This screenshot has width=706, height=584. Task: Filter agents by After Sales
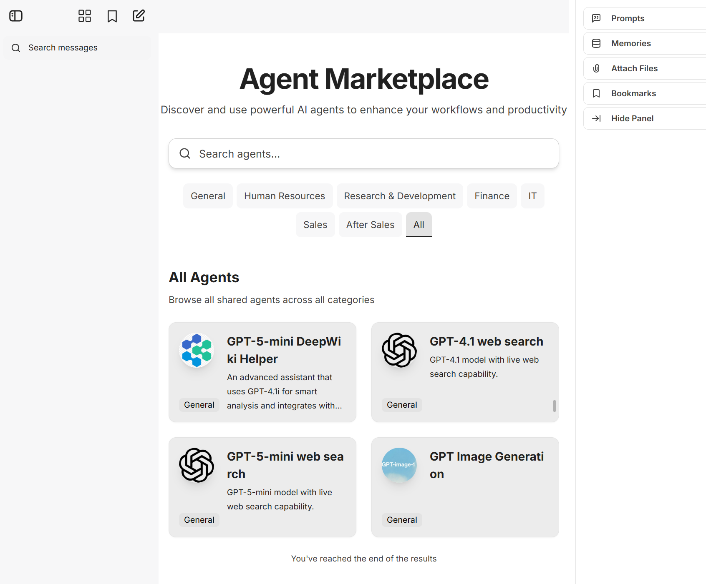click(x=370, y=225)
